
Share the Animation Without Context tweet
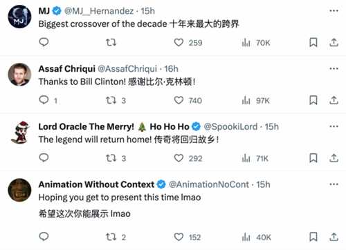point(334,237)
